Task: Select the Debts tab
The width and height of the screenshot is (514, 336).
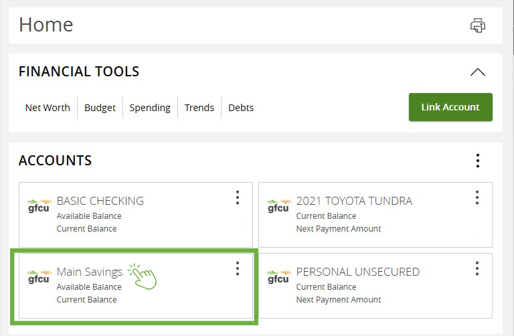Action: [x=241, y=108]
